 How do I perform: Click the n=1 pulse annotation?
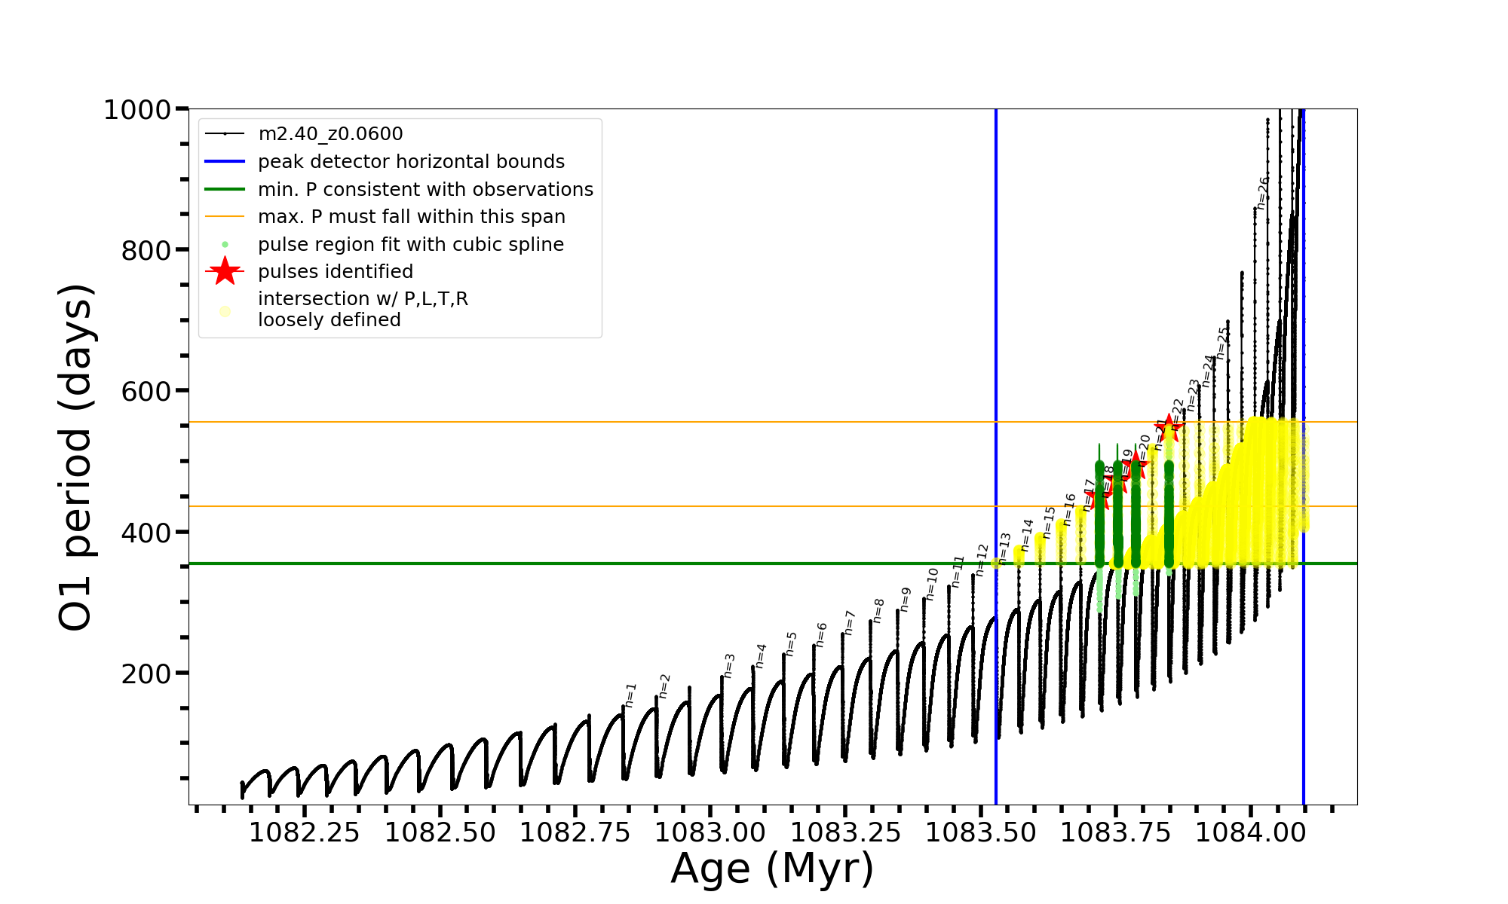click(x=631, y=695)
